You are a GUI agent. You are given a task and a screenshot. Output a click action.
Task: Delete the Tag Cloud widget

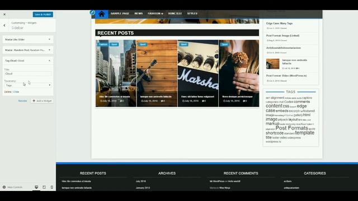tap(8, 92)
